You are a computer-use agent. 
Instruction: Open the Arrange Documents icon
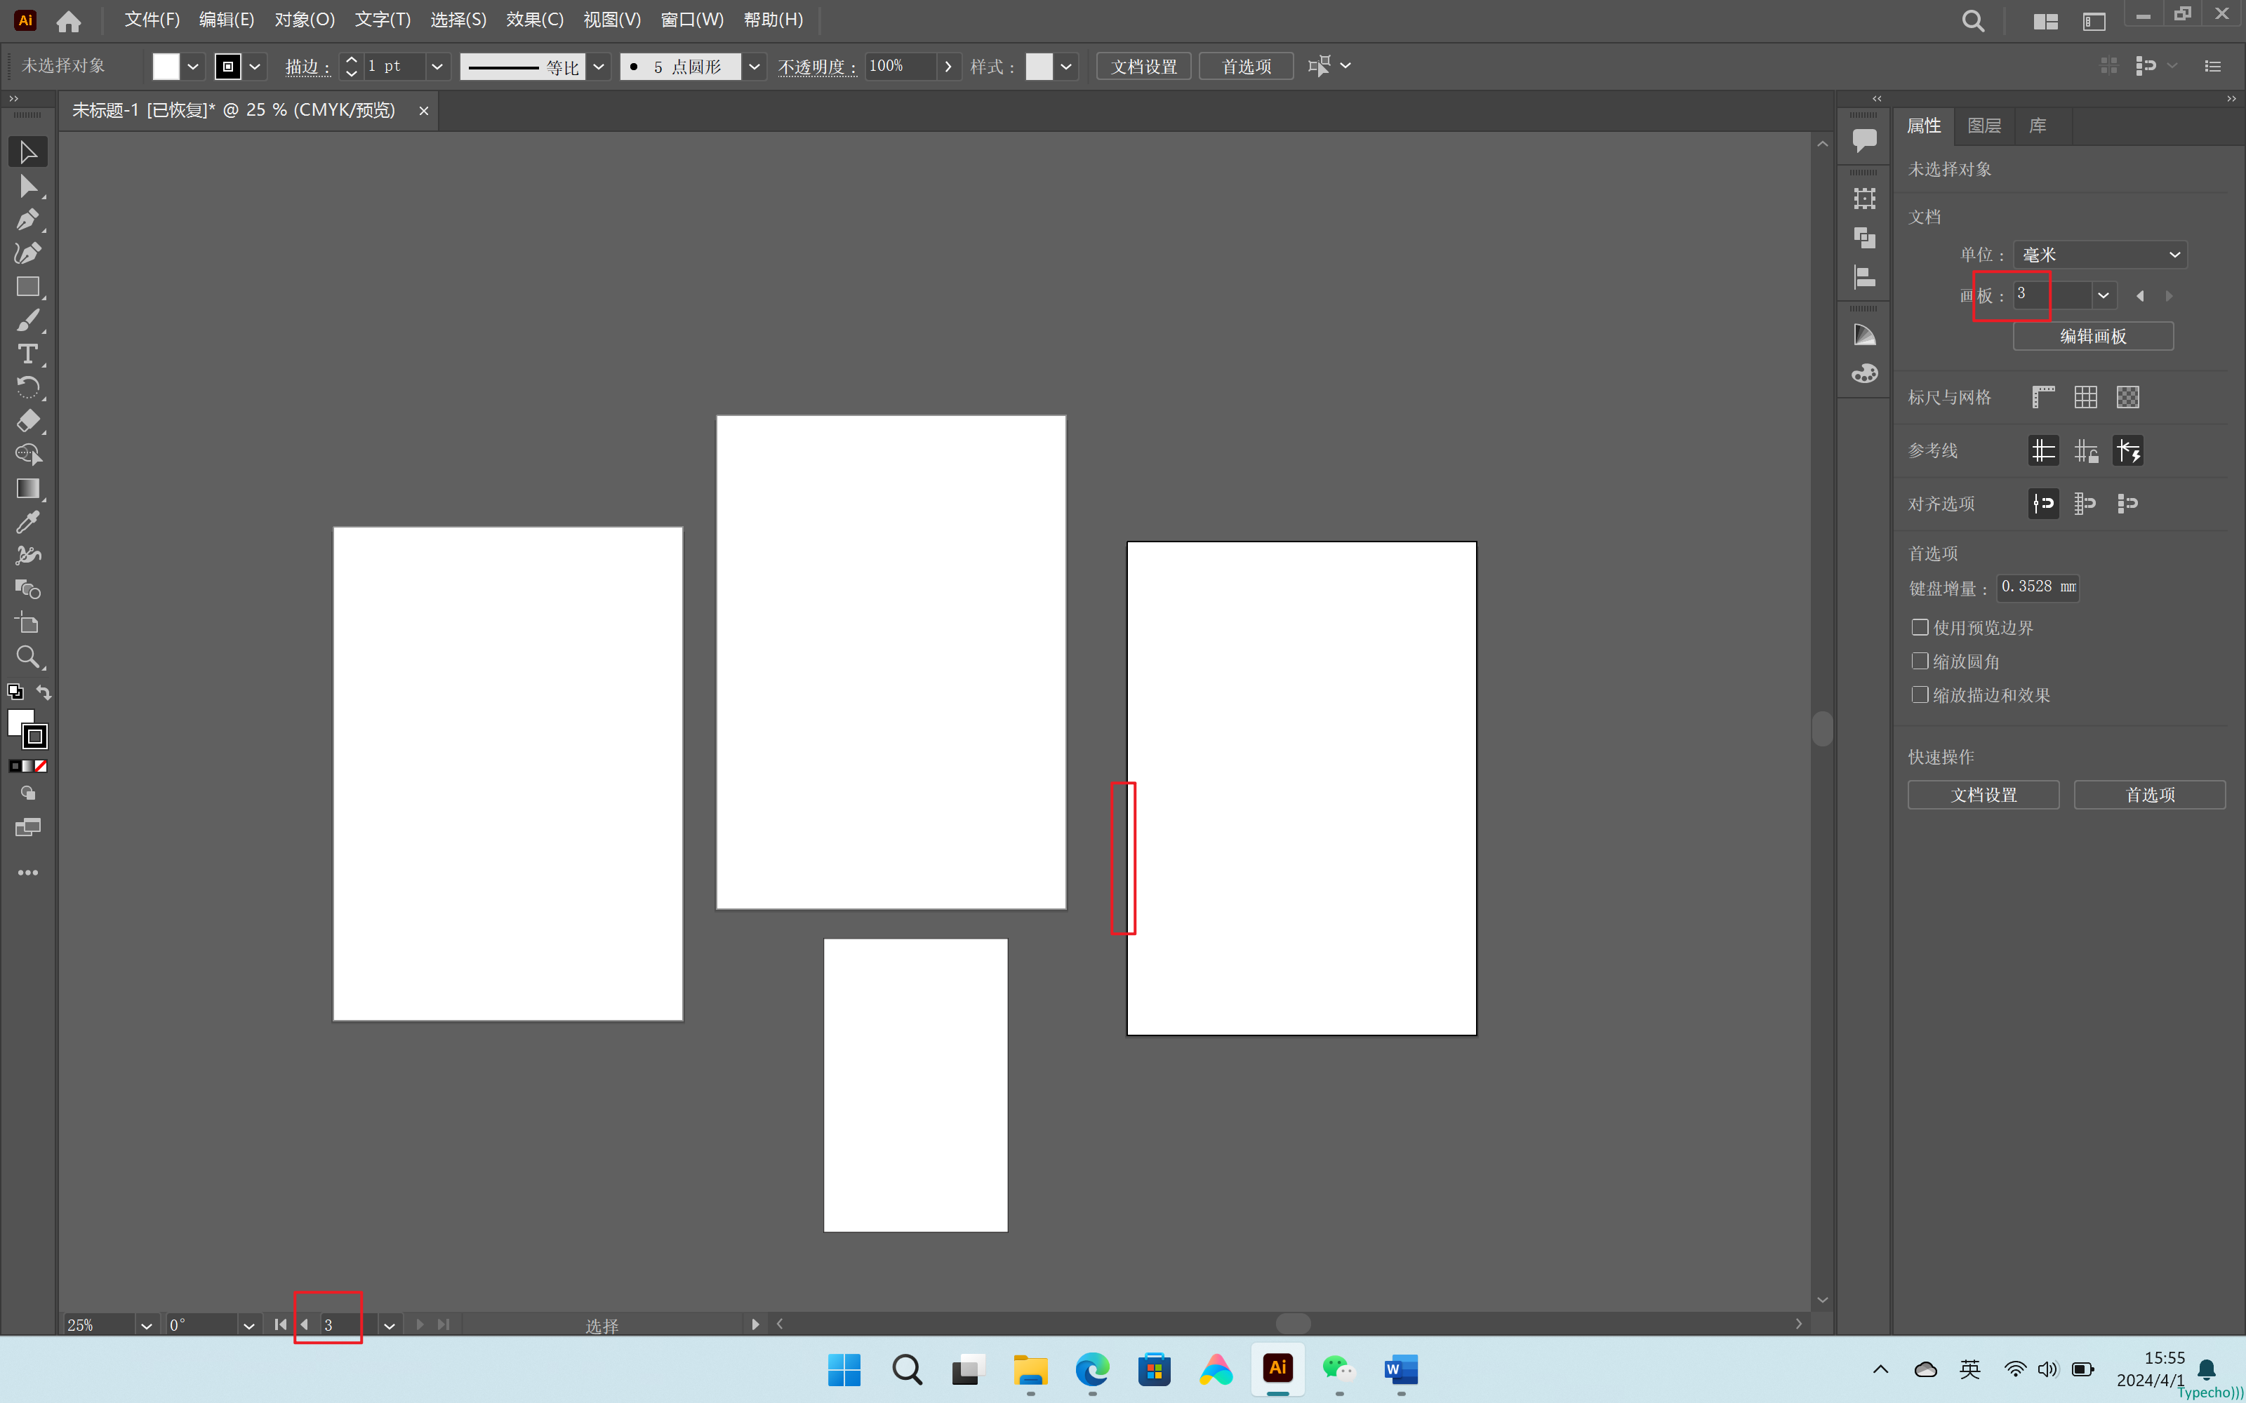[x=2045, y=20]
